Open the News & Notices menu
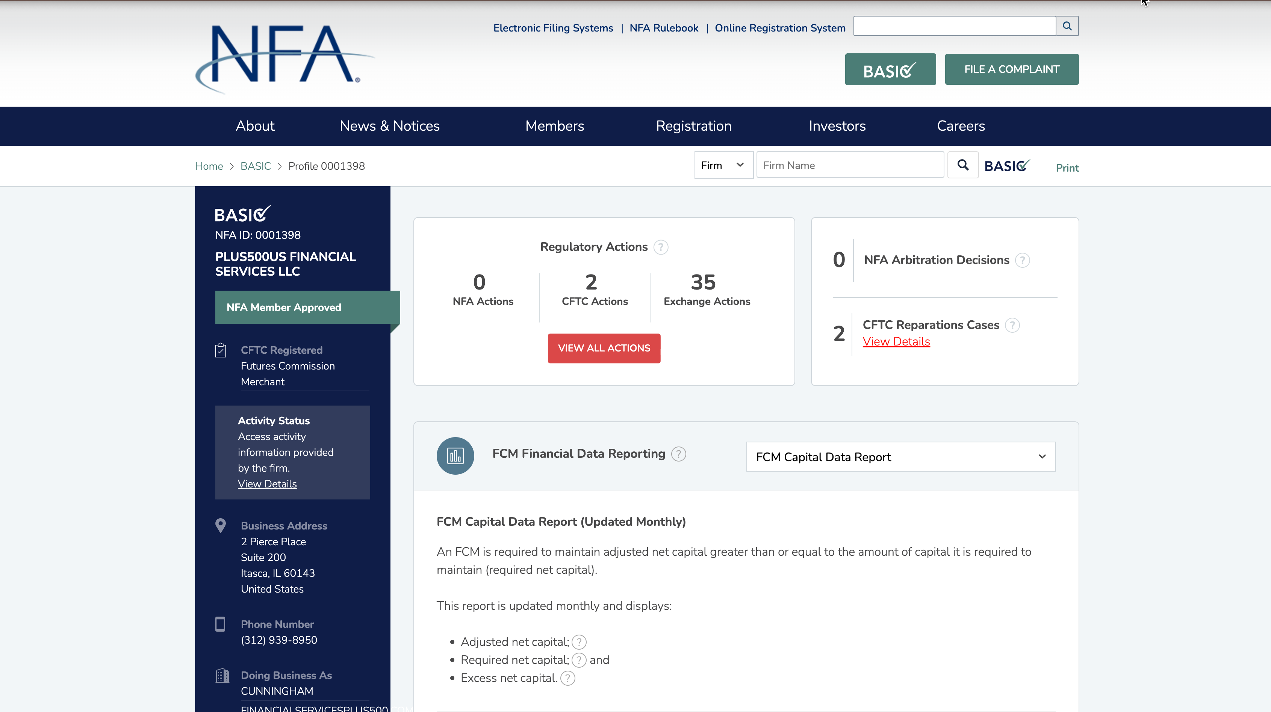The image size is (1271, 712). coord(389,126)
